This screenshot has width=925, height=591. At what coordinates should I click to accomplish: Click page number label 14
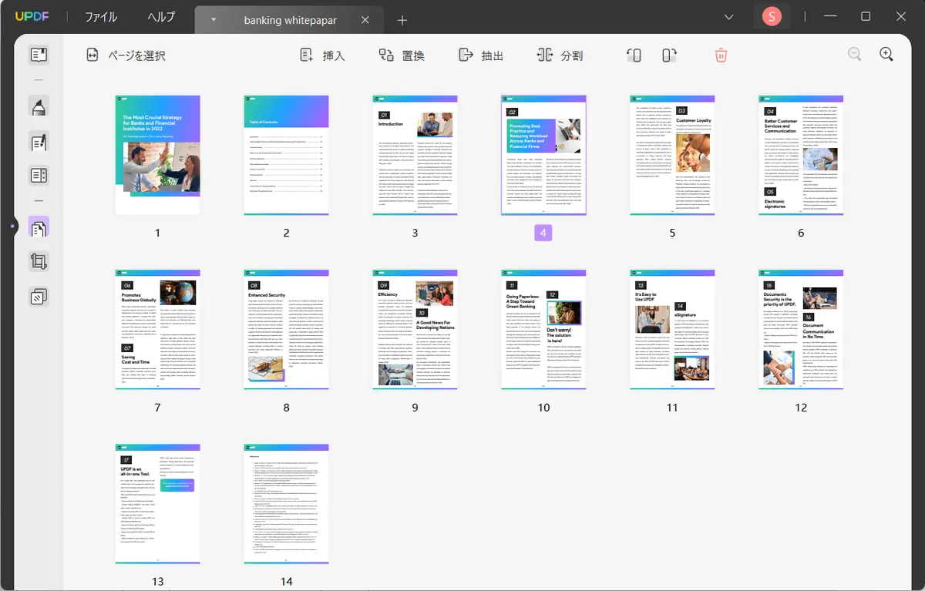tap(286, 581)
